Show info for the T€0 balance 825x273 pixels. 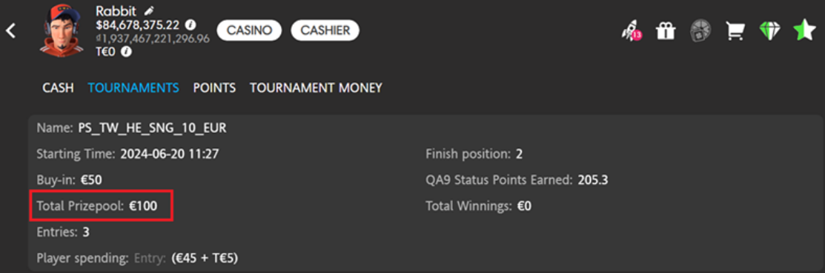coord(127,52)
